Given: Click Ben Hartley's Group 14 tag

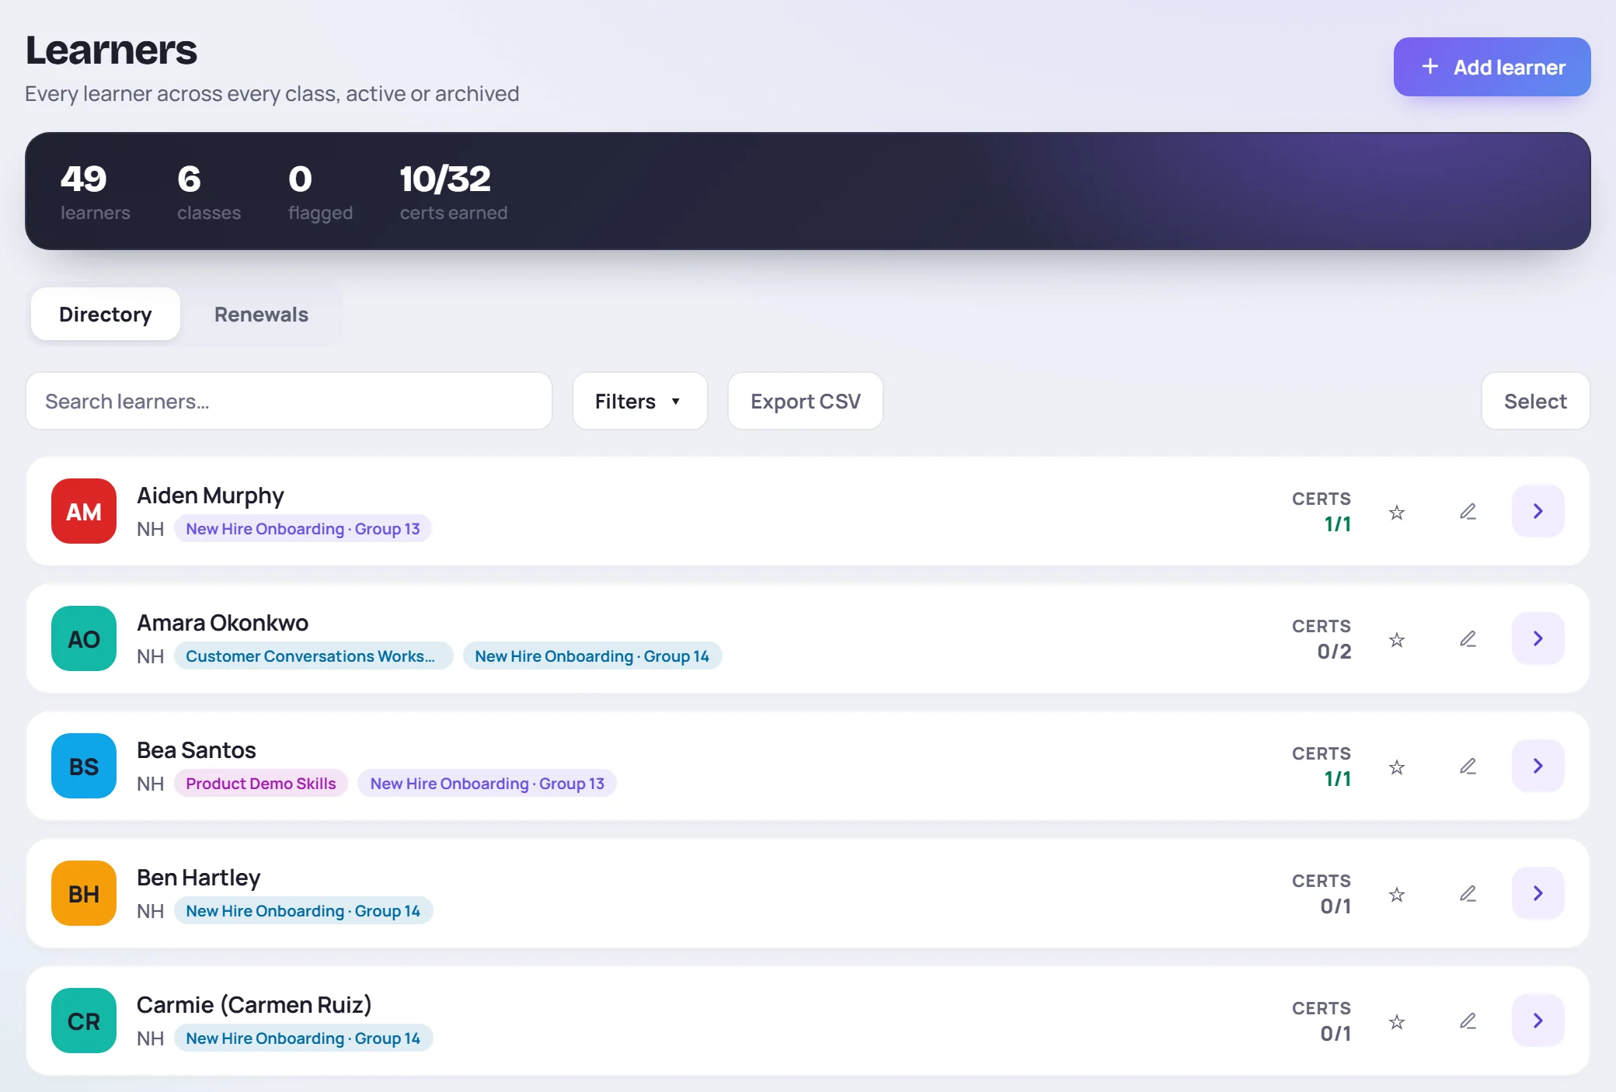Looking at the screenshot, I should tap(303, 911).
